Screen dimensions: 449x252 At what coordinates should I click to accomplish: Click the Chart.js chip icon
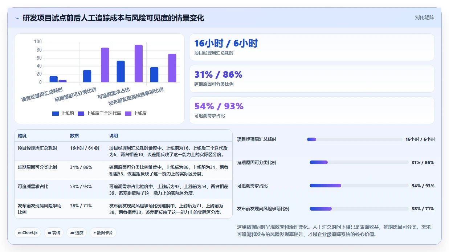point(20,233)
